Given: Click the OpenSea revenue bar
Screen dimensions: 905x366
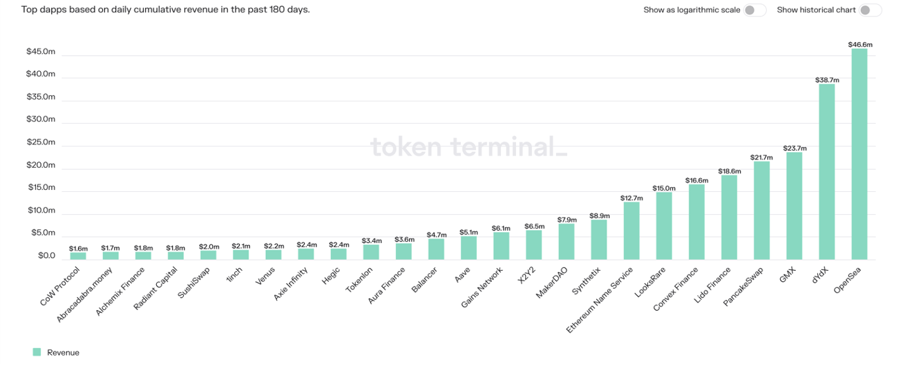Looking at the screenshot, I should (859, 154).
